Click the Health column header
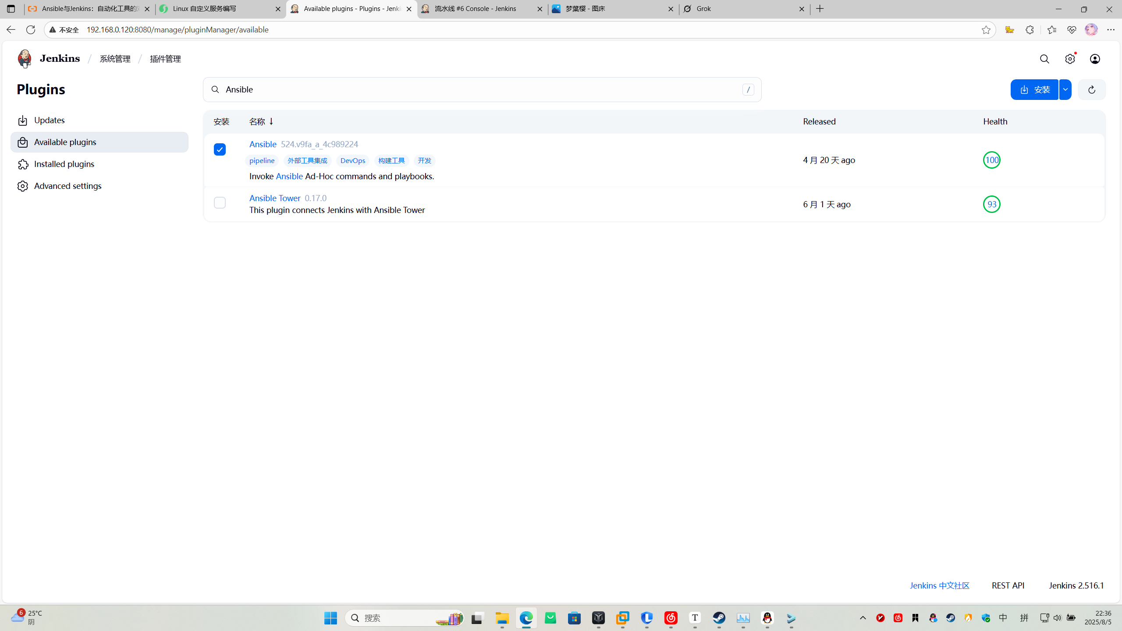The height and width of the screenshot is (631, 1122). click(x=995, y=121)
